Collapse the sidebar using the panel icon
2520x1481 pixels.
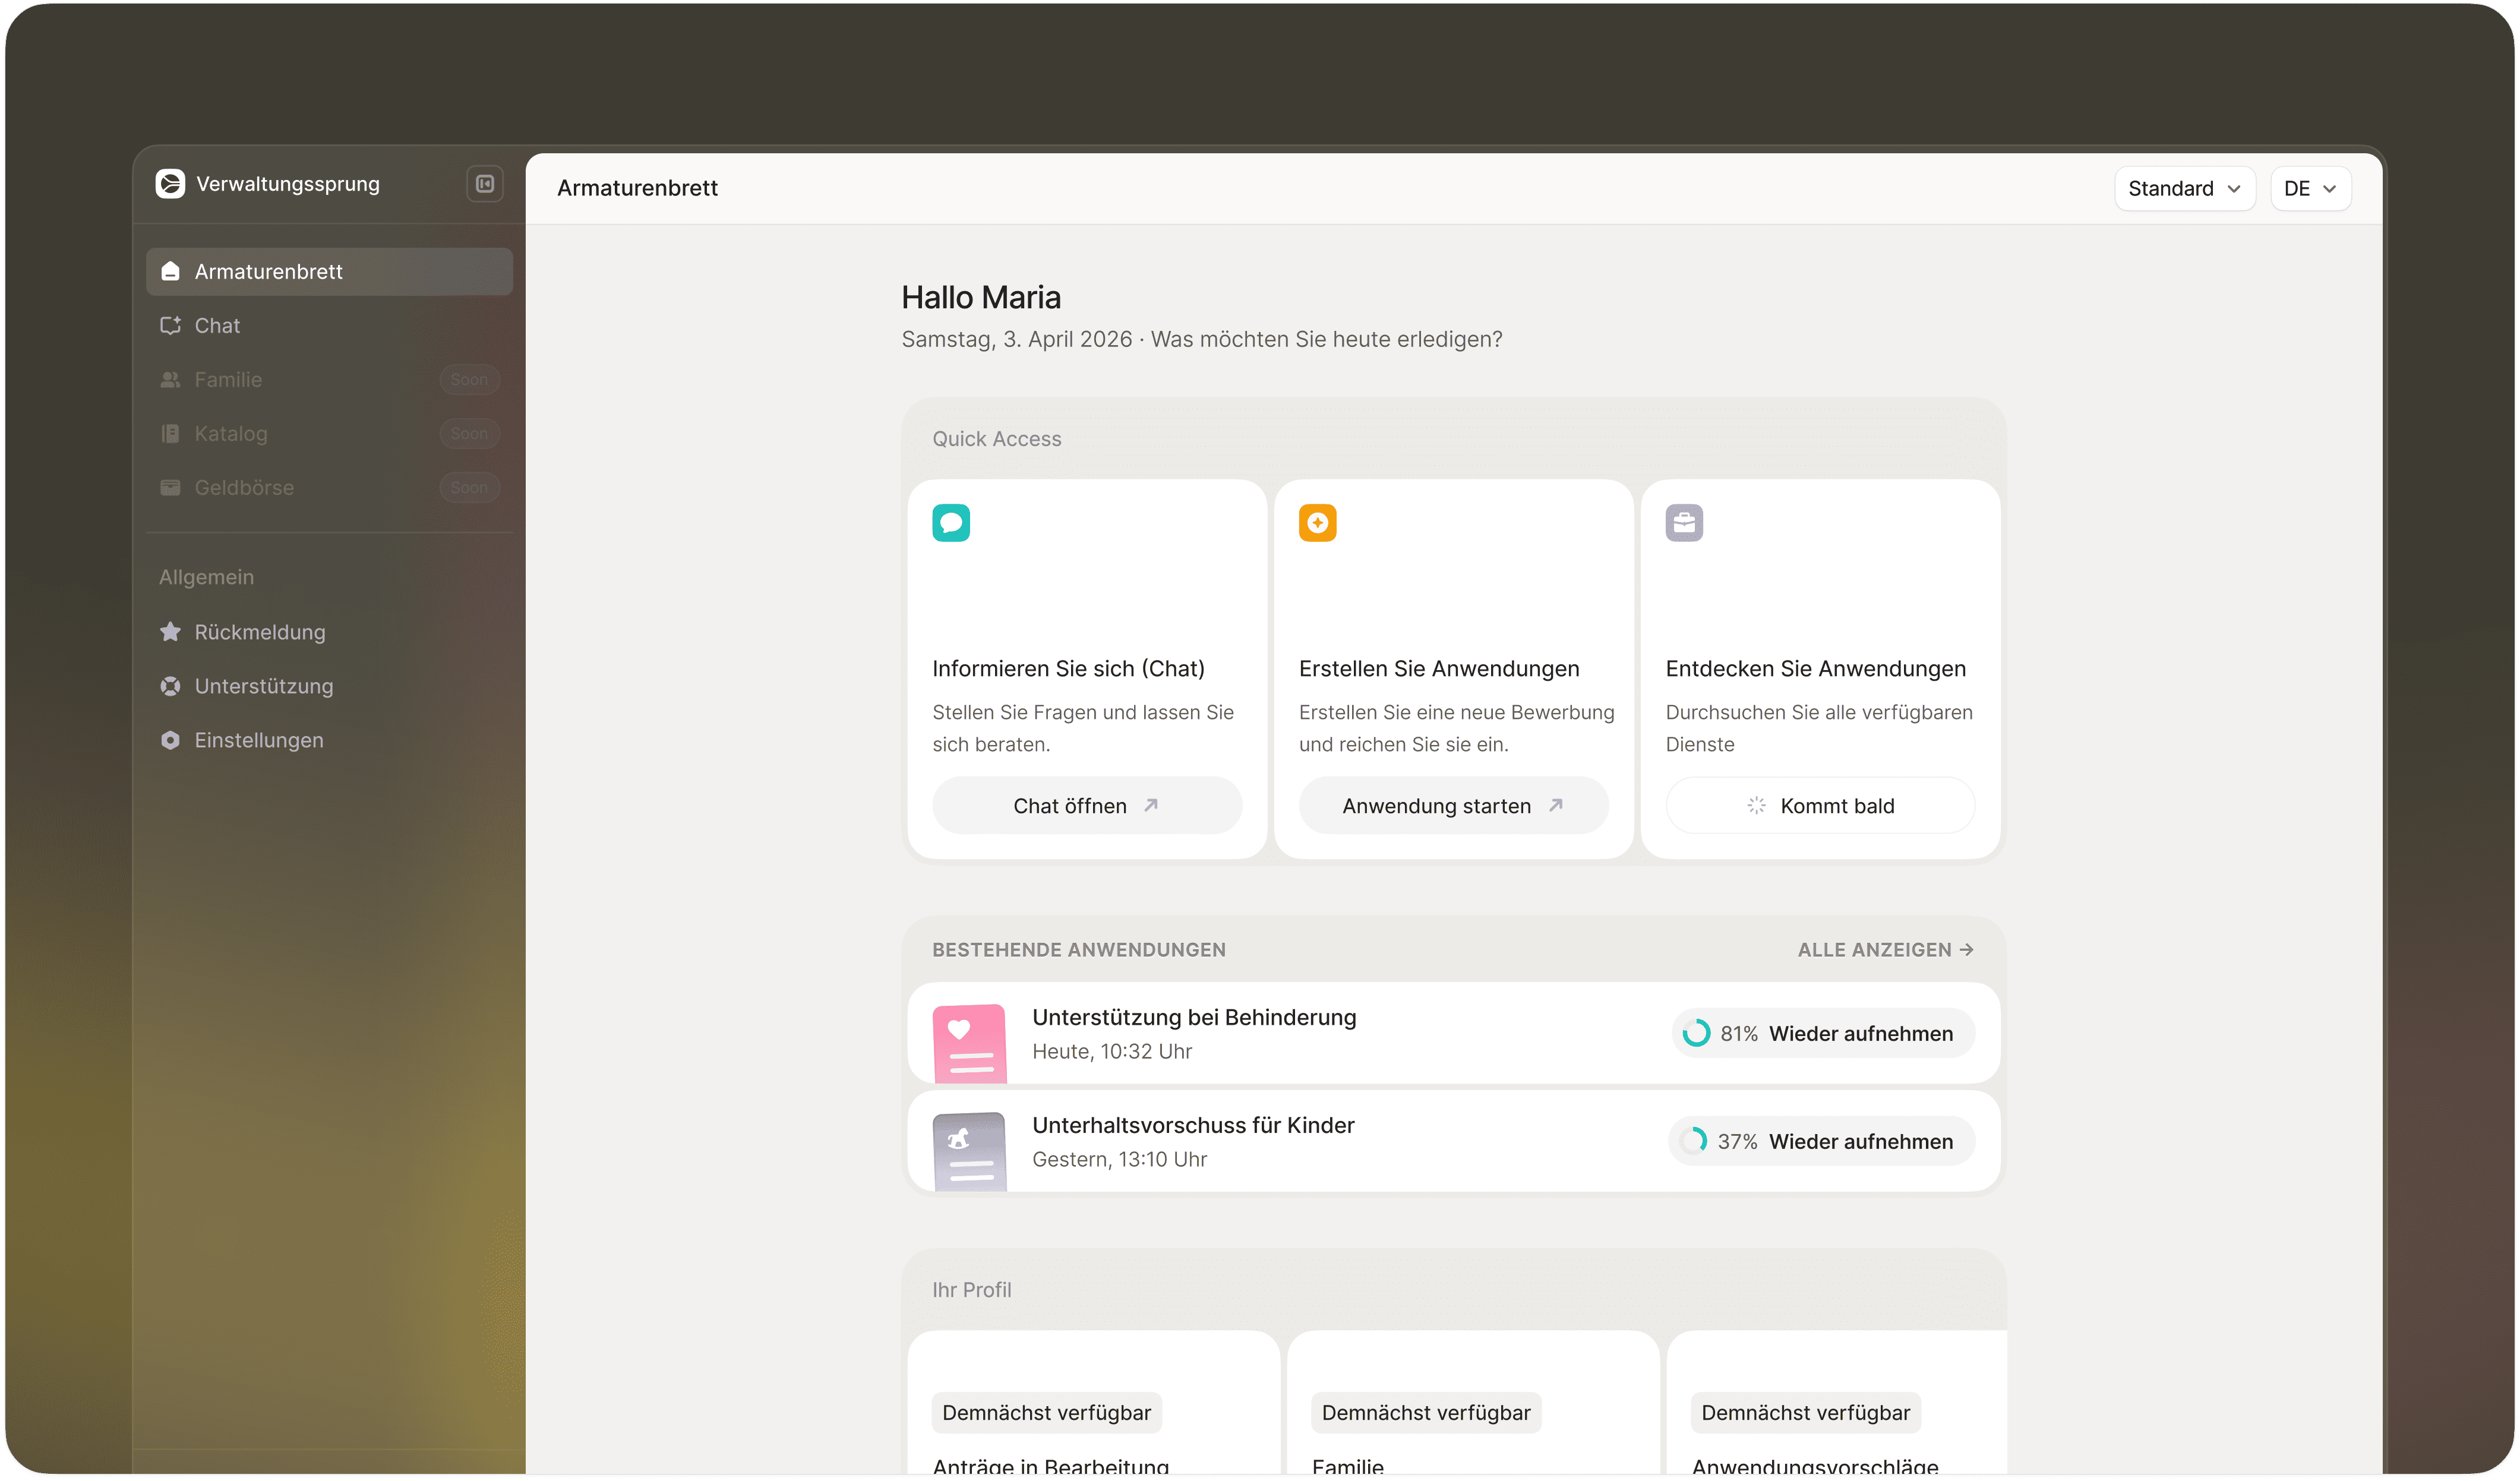(x=483, y=184)
